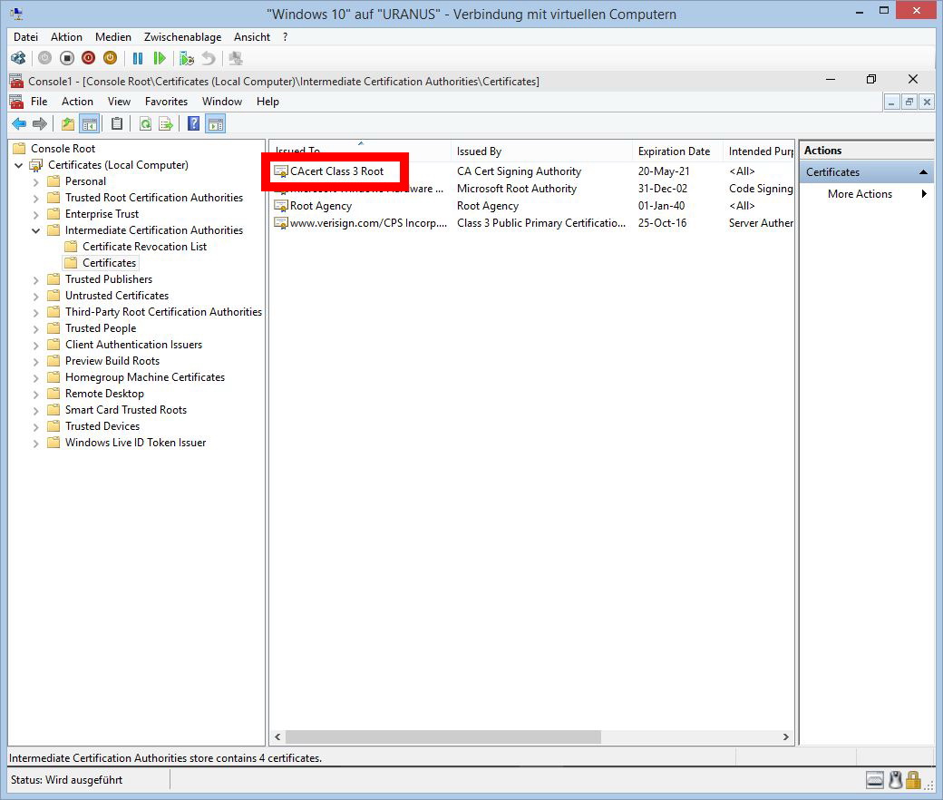This screenshot has width=943, height=800.
Task: Click the horizontal scrollbar right arrow
Action: pyautogui.click(x=786, y=737)
